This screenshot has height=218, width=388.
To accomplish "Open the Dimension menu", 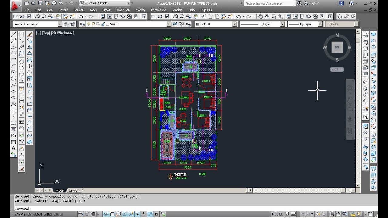I will [122, 10].
